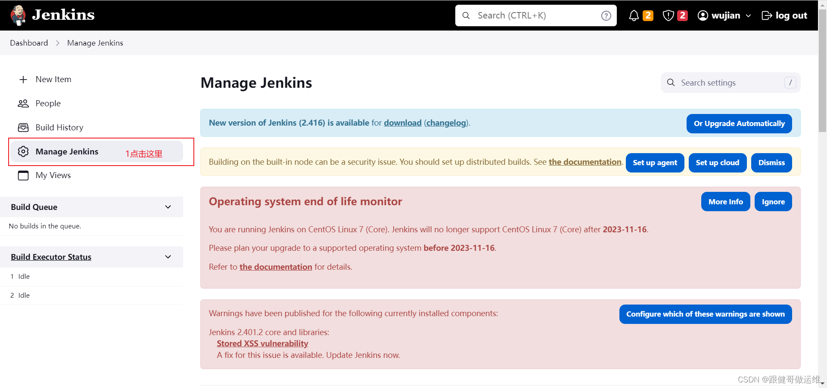Open the wujian user profile link
This screenshot has width=827, height=388.
tap(725, 15)
